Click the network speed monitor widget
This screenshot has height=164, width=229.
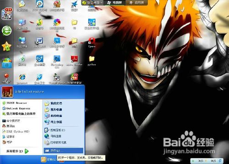(x=207, y=161)
